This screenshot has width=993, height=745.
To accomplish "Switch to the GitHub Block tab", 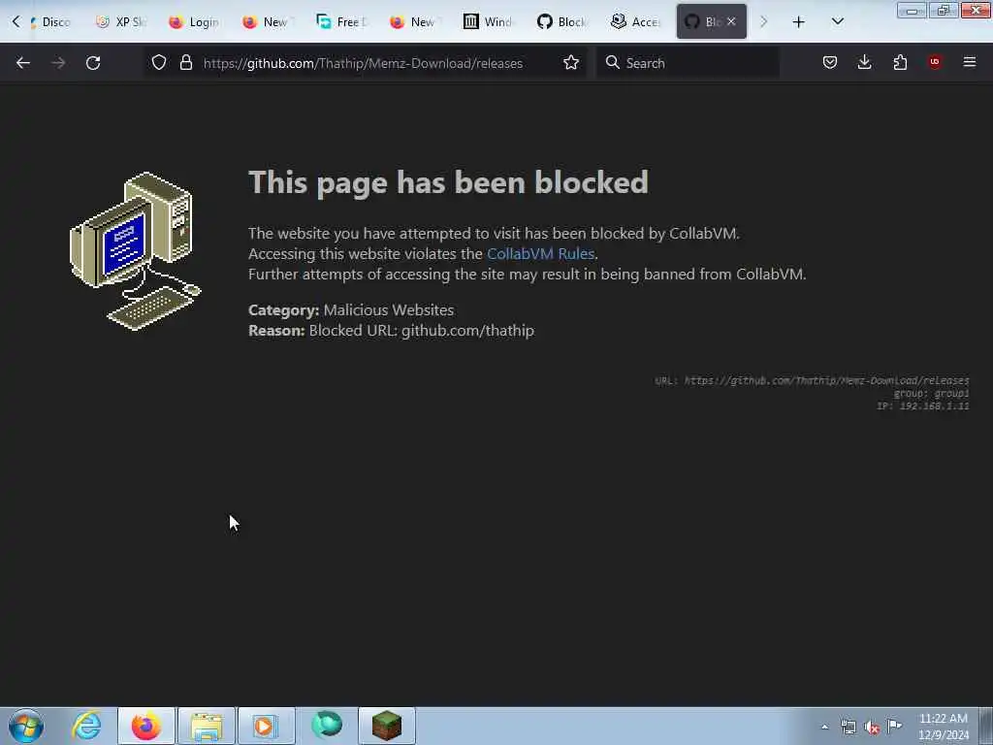I will tap(561, 22).
